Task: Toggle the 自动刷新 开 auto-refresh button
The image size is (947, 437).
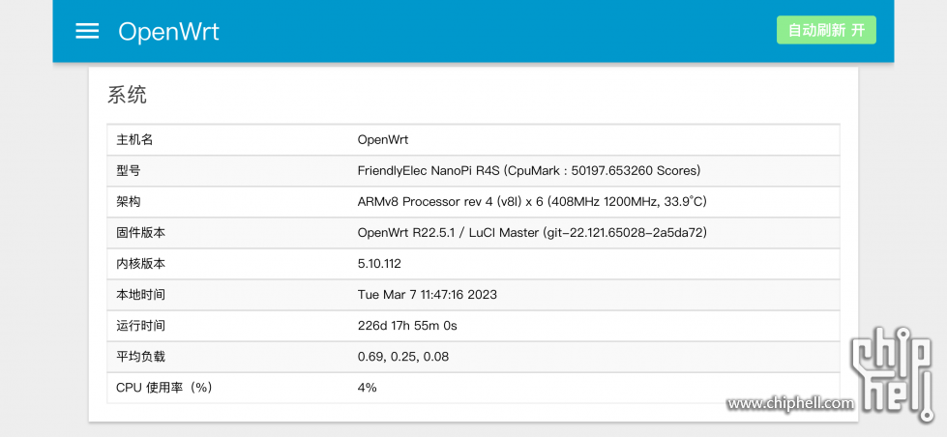Action: click(x=826, y=30)
